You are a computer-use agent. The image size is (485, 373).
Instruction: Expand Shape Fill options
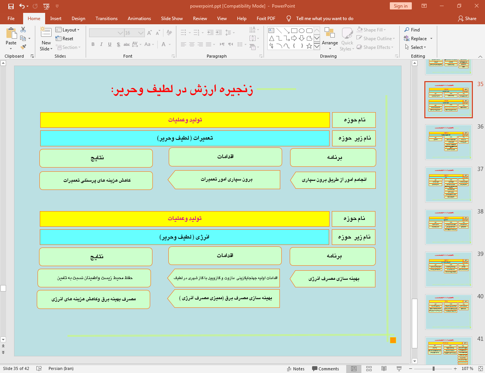pos(372,30)
